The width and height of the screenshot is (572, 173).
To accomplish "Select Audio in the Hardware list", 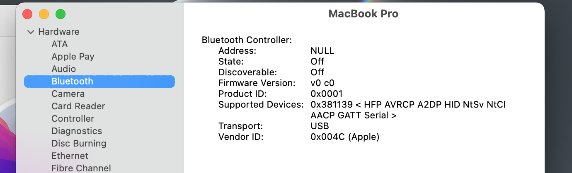I will click(x=63, y=69).
